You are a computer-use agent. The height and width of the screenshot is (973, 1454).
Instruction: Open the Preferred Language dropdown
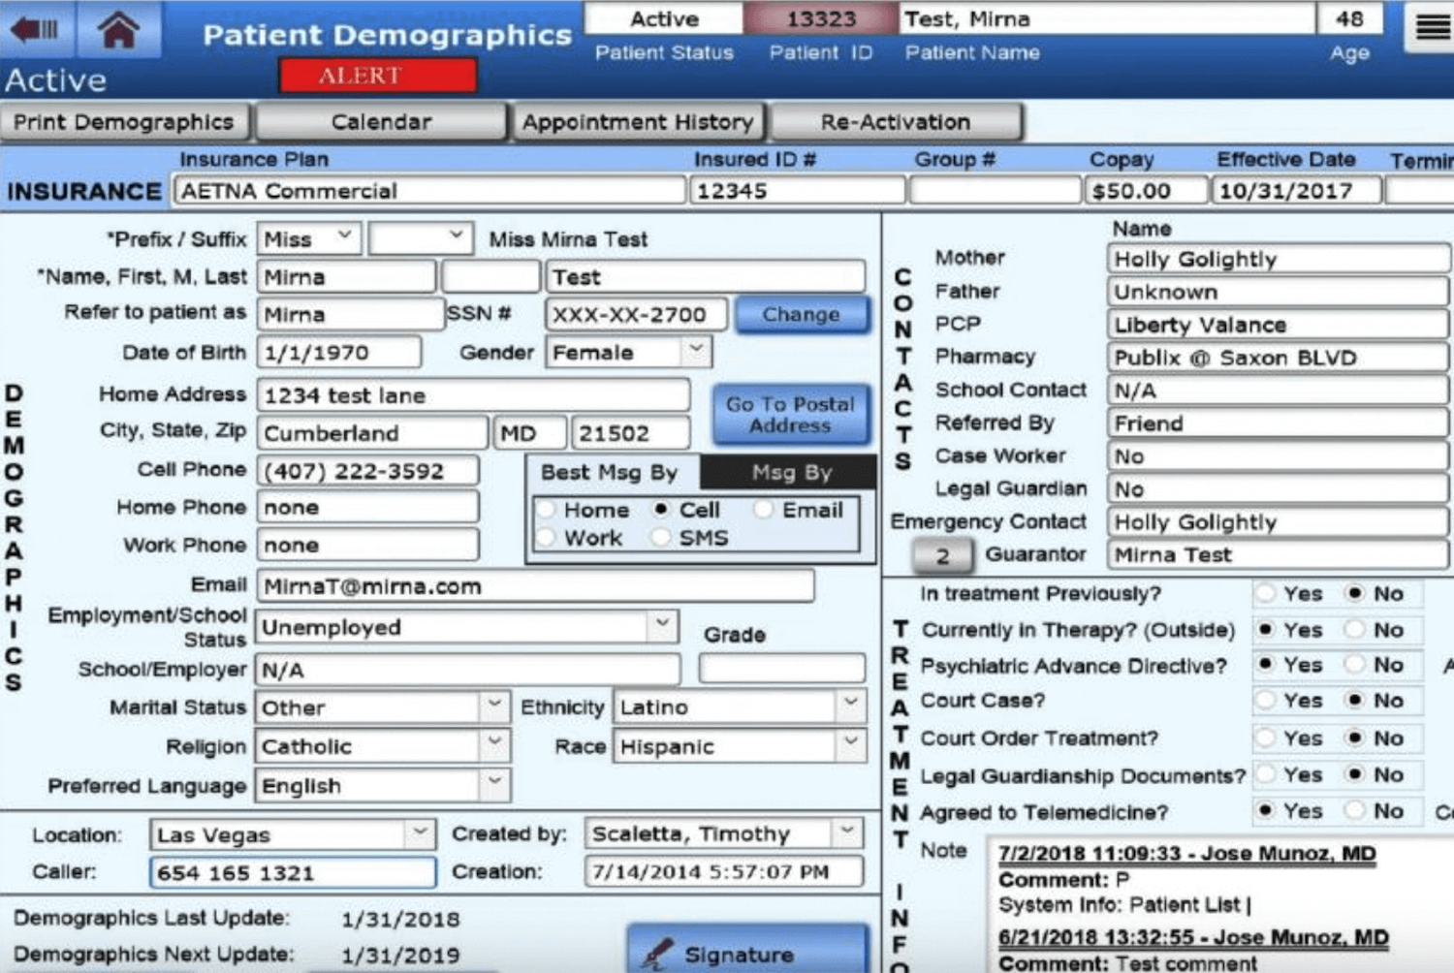tap(493, 784)
